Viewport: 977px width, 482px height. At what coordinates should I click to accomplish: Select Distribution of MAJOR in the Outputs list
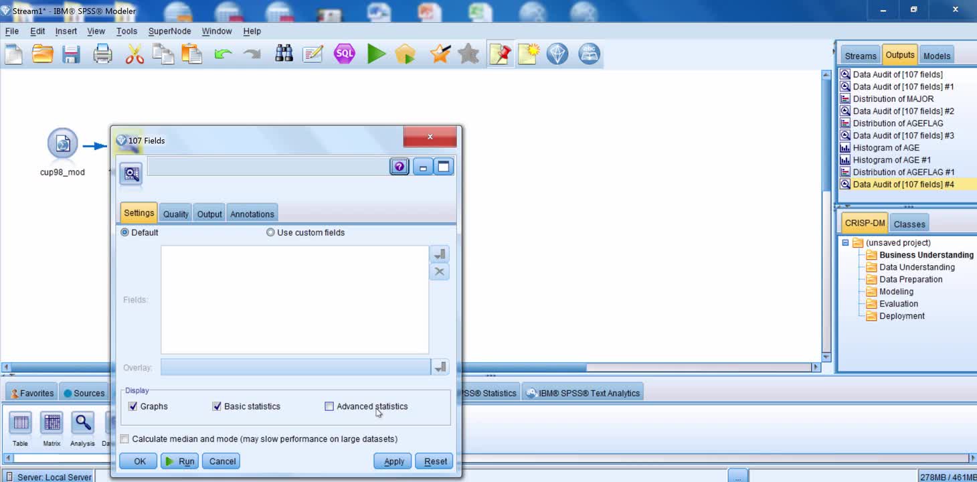(893, 99)
